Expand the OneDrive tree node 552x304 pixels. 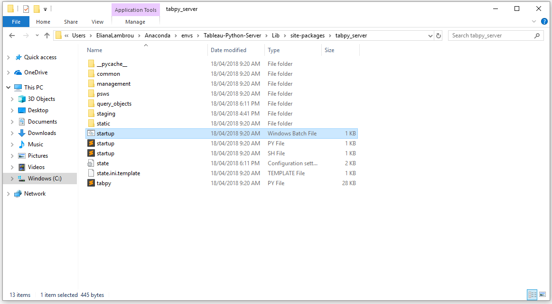[9, 72]
